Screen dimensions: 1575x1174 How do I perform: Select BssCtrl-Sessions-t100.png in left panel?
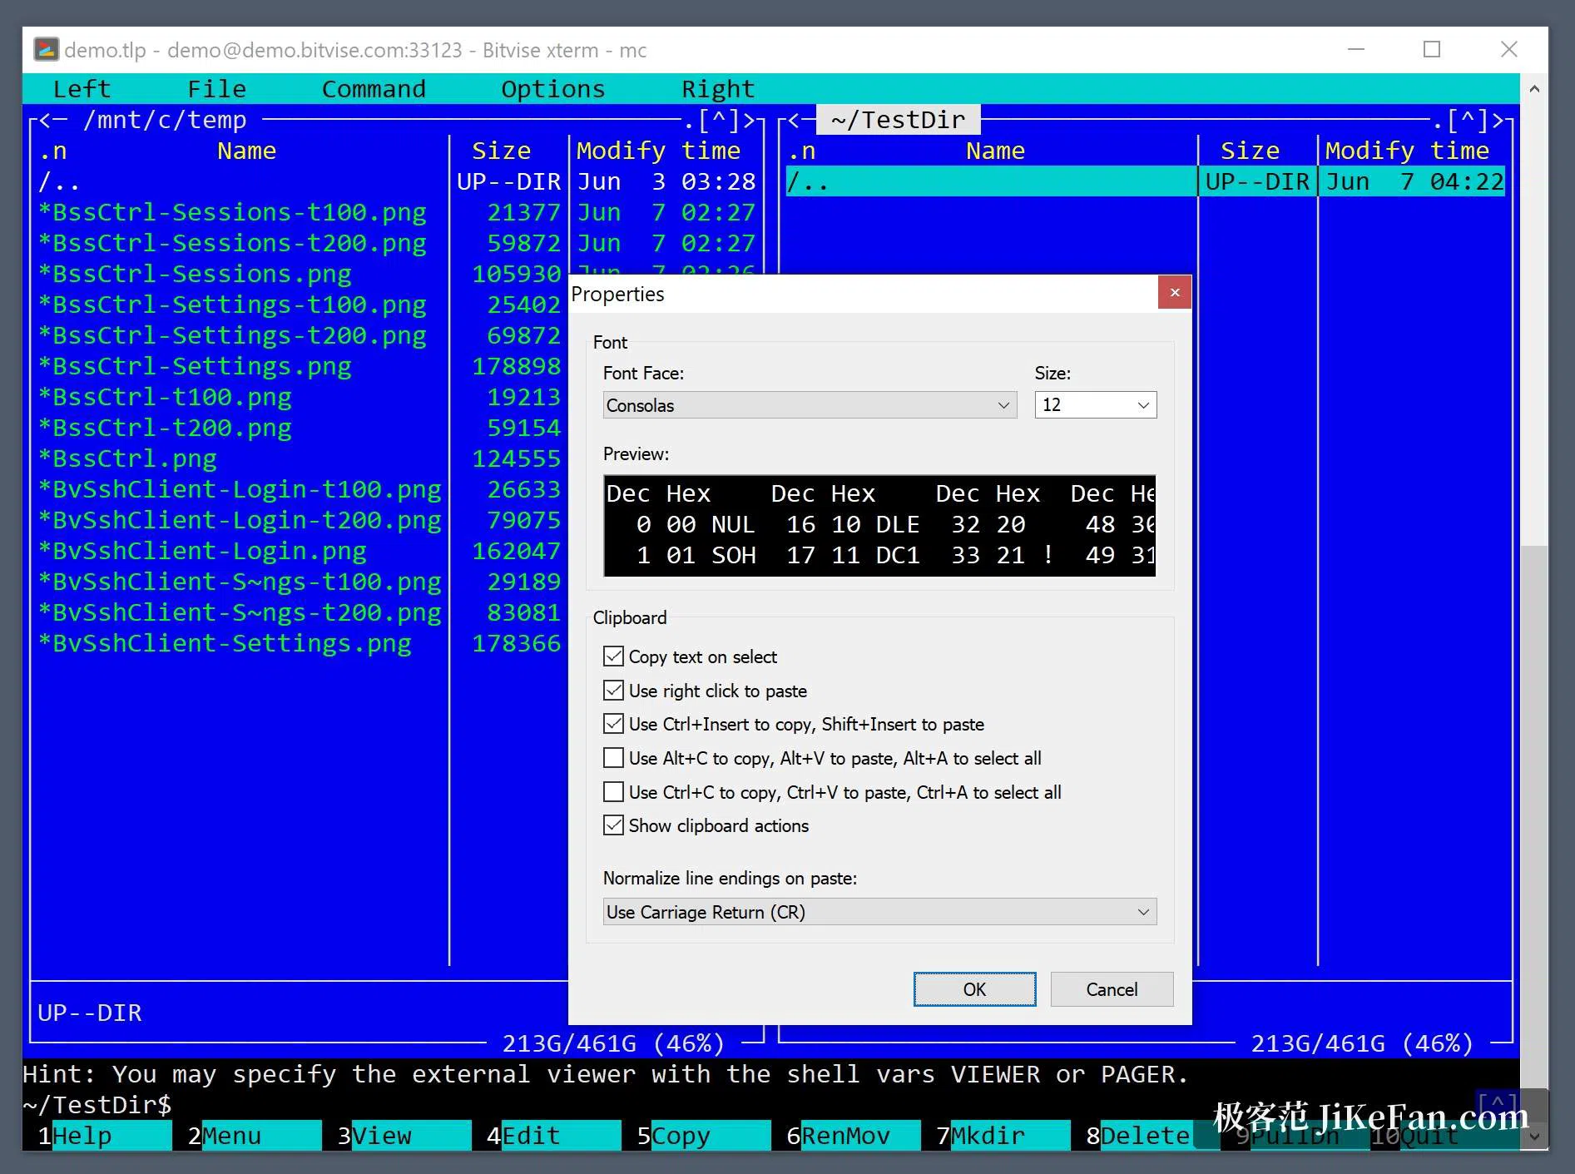(x=232, y=213)
